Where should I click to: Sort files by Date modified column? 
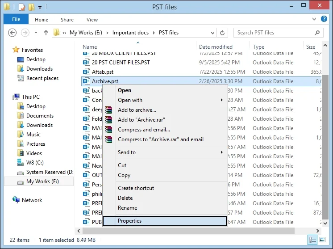coord(223,47)
